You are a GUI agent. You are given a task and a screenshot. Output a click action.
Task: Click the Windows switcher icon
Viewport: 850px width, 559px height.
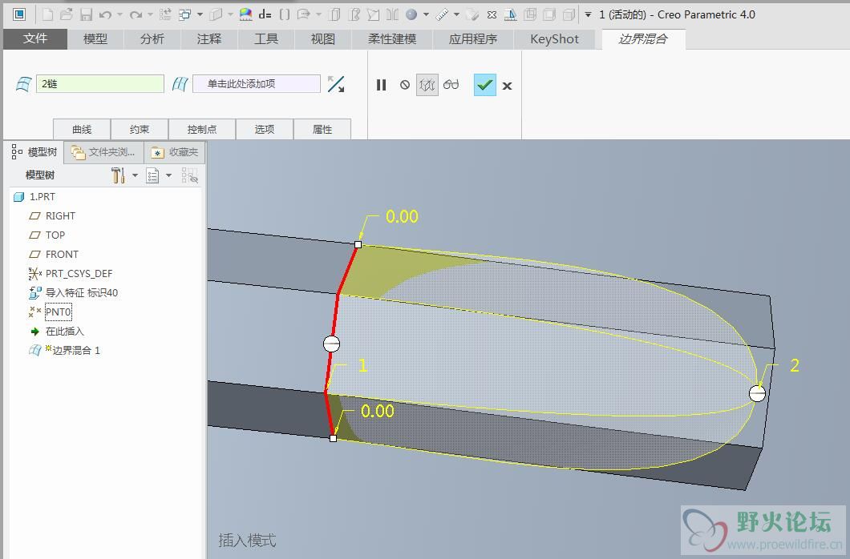point(185,14)
